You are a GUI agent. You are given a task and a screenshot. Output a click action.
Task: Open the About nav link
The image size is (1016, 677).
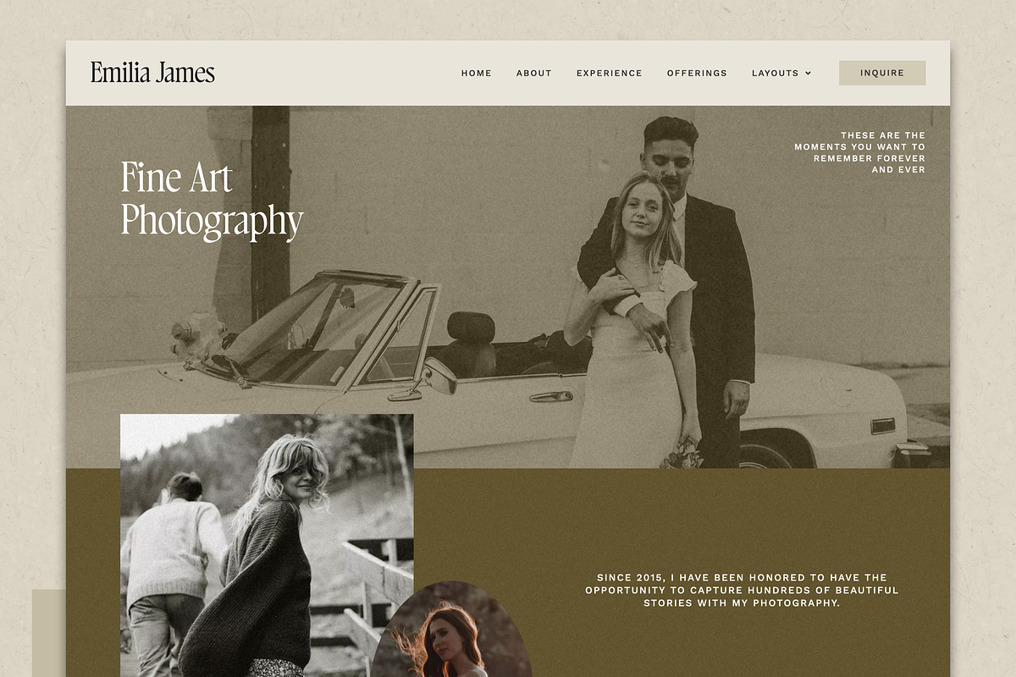pyautogui.click(x=533, y=73)
